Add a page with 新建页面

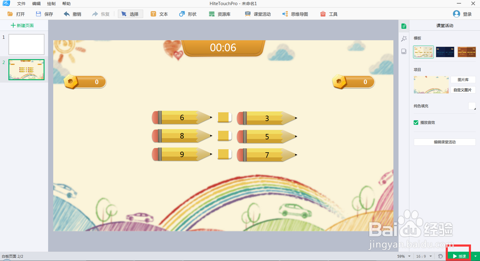click(x=22, y=26)
